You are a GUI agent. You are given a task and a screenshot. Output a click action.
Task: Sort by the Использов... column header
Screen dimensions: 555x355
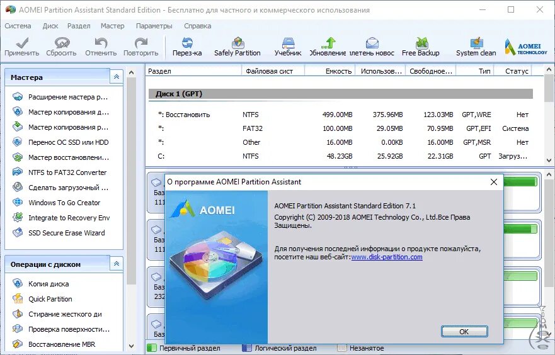click(380, 71)
